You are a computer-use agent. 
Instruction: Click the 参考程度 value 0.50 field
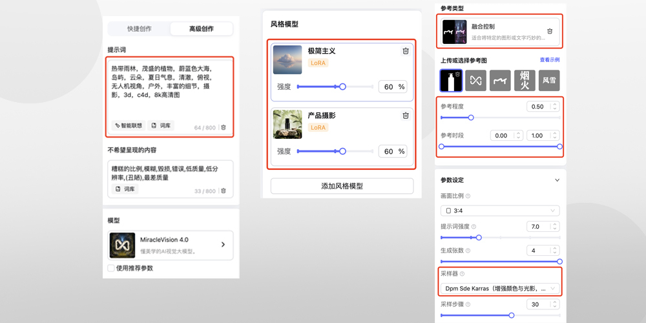coord(543,107)
